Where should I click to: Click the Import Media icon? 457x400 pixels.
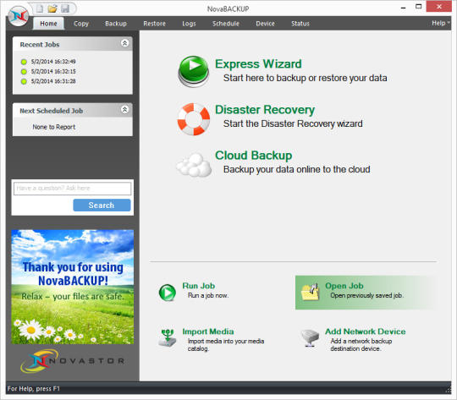click(168, 337)
